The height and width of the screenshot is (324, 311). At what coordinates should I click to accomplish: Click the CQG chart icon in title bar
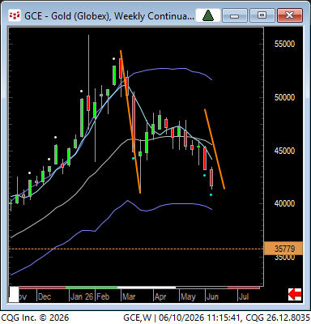[15, 15]
